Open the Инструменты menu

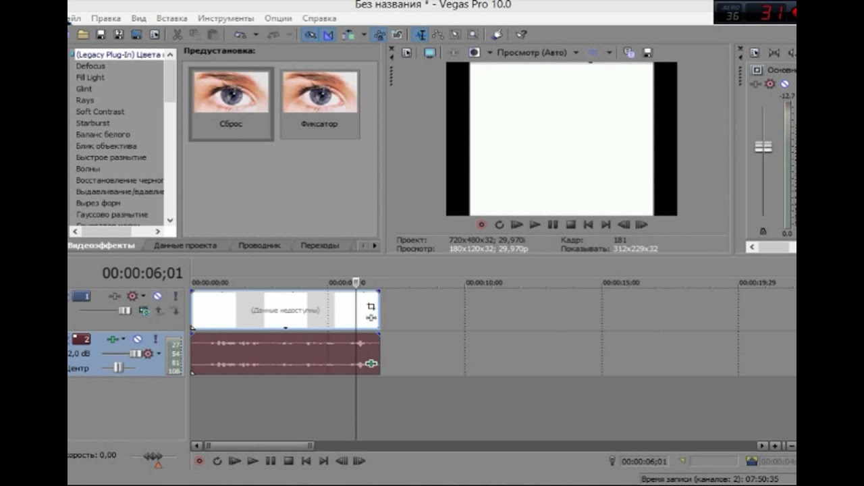click(x=225, y=18)
